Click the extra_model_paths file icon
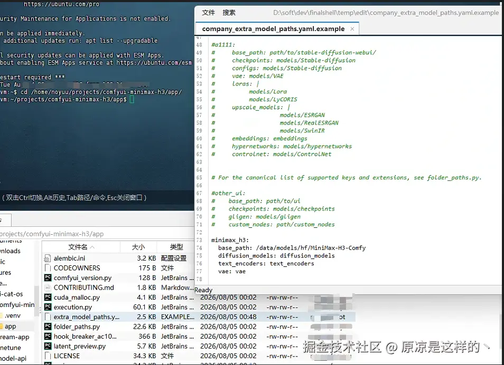 (48, 317)
